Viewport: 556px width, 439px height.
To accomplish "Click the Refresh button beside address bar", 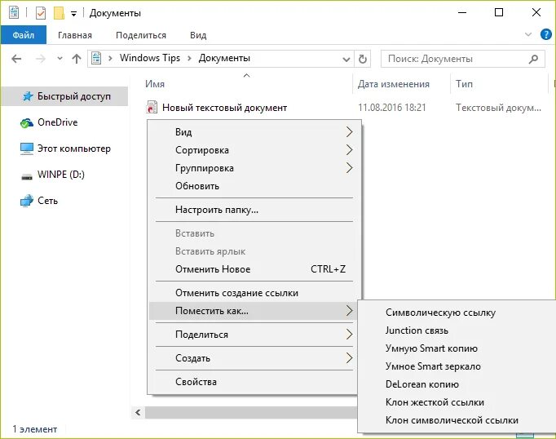I will 363,59.
